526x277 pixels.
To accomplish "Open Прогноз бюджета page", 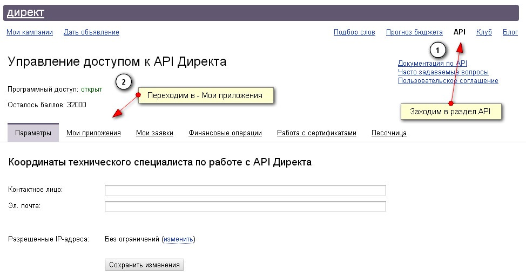I will click(x=414, y=32).
